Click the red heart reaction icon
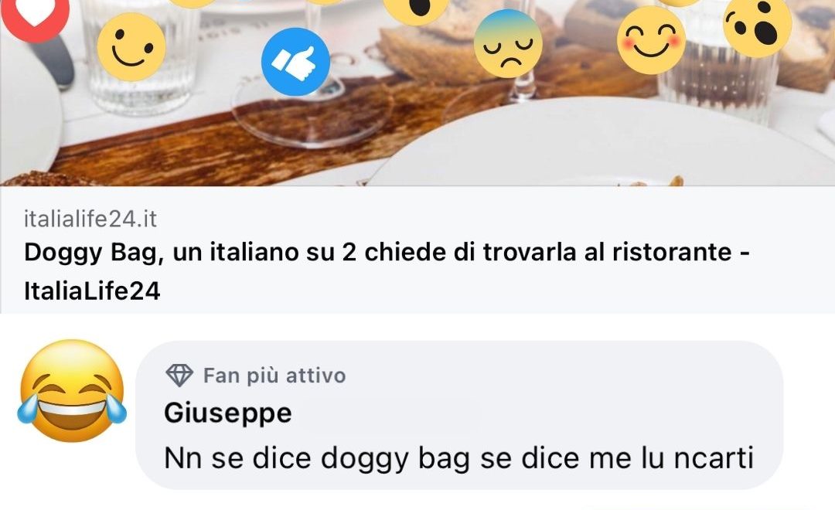Screen dimensions: 835x510 [x=35, y=15]
